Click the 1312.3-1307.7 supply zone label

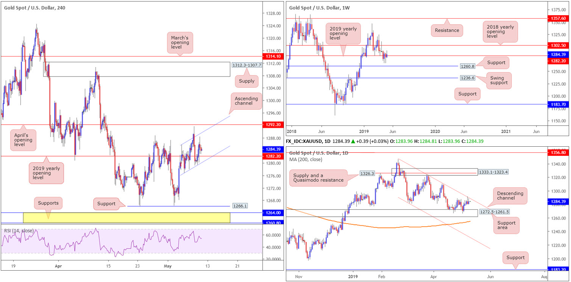coord(246,65)
